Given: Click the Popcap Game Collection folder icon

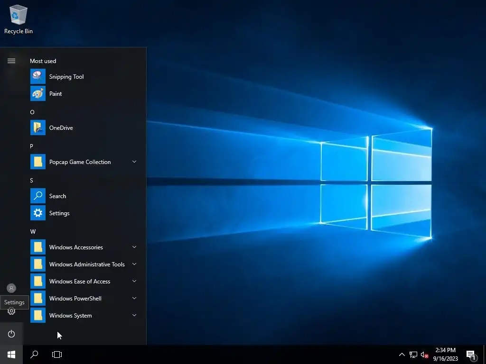Looking at the screenshot, I should tap(38, 162).
